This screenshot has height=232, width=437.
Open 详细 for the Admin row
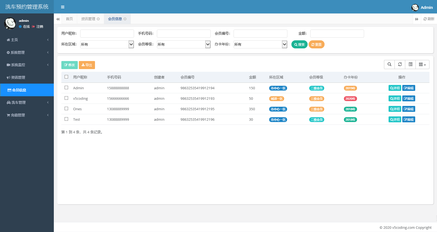pyautogui.click(x=395, y=88)
